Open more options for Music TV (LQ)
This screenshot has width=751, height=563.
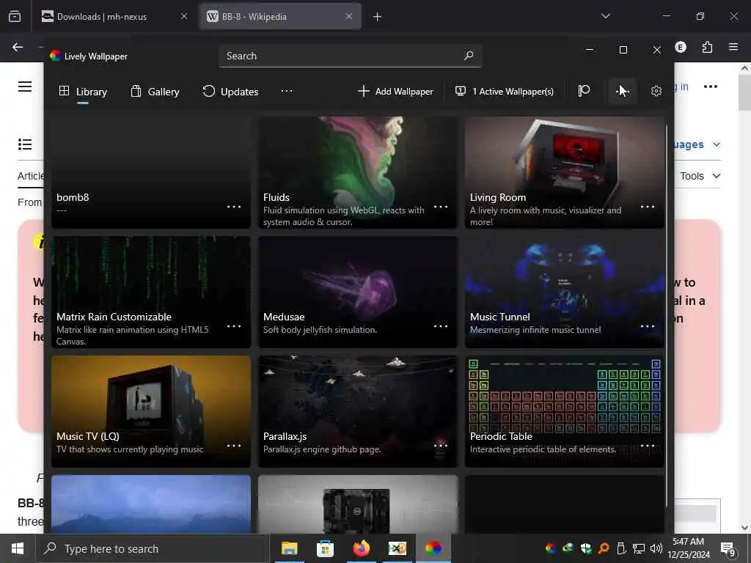[x=234, y=446]
